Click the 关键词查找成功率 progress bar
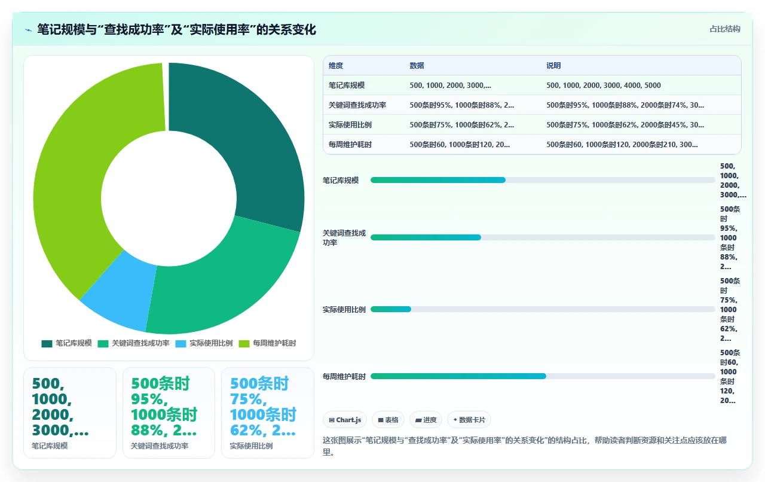This screenshot has width=765, height=482. [x=543, y=237]
